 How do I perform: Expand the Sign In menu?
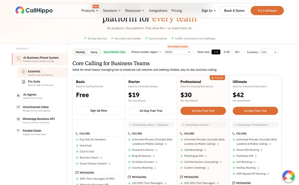point(208,11)
